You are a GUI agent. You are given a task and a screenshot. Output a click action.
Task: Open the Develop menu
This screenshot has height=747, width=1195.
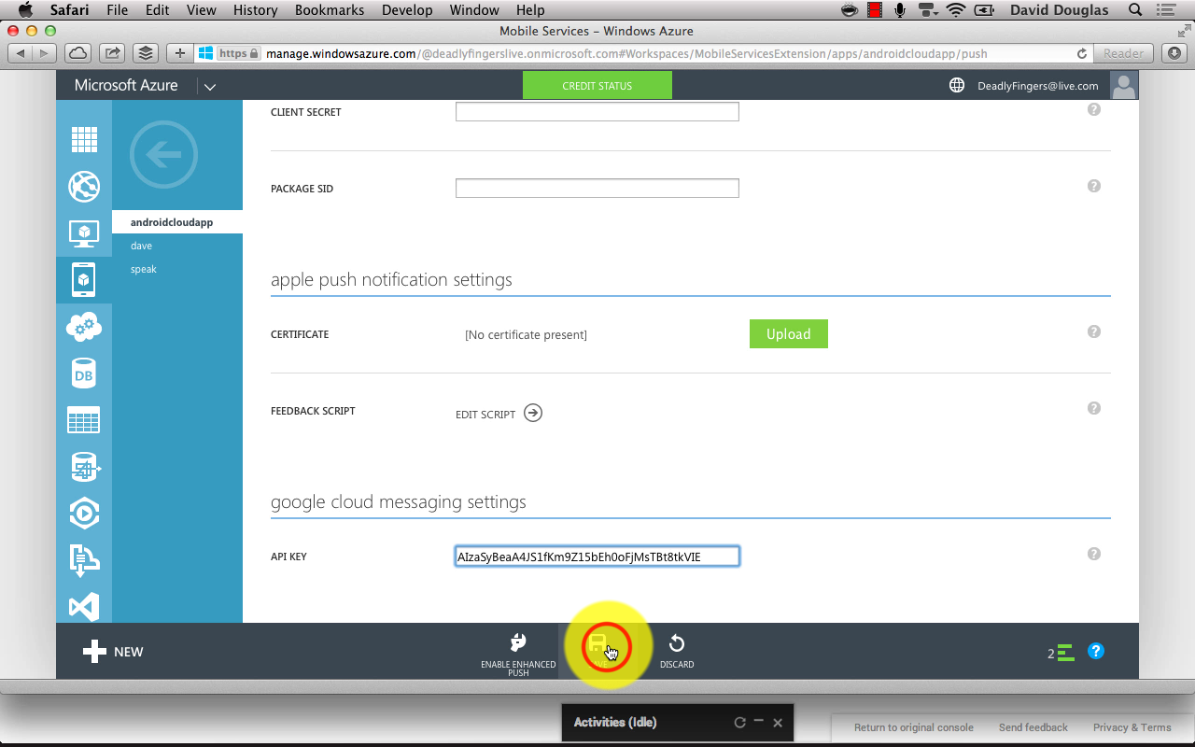click(407, 10)
